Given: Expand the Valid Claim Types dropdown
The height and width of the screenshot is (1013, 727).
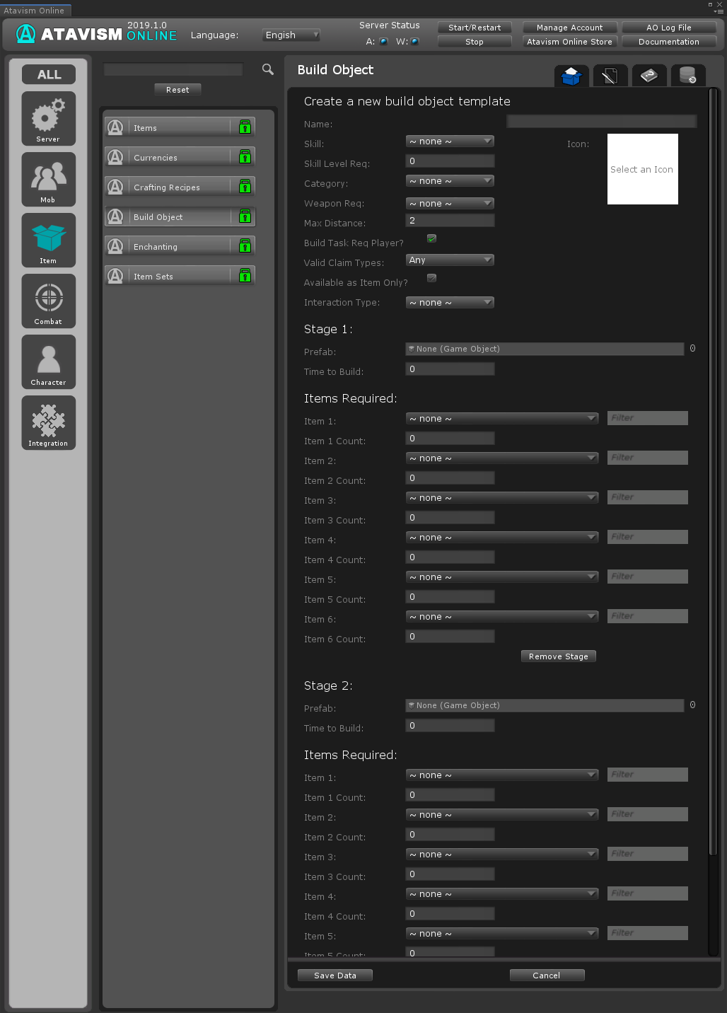Looking at the screenshot, I should point(450,260).
